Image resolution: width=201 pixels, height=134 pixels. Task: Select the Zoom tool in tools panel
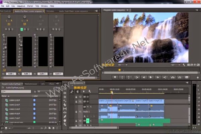[65, 124]
